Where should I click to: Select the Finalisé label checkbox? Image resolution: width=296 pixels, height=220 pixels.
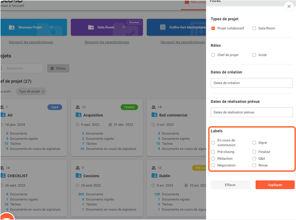(254, 152)
